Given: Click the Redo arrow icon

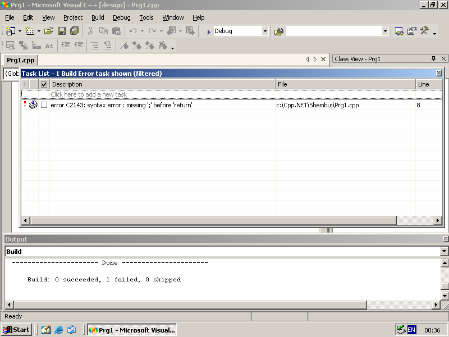Looking at the screenshot, I should pyautogui.click(x=152, y=31).
